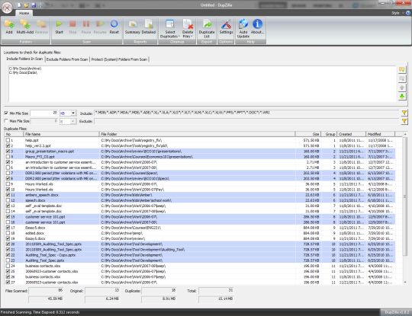Click the scroll down arrow of duplicate list
412x316 pixels.
point(405,282)
